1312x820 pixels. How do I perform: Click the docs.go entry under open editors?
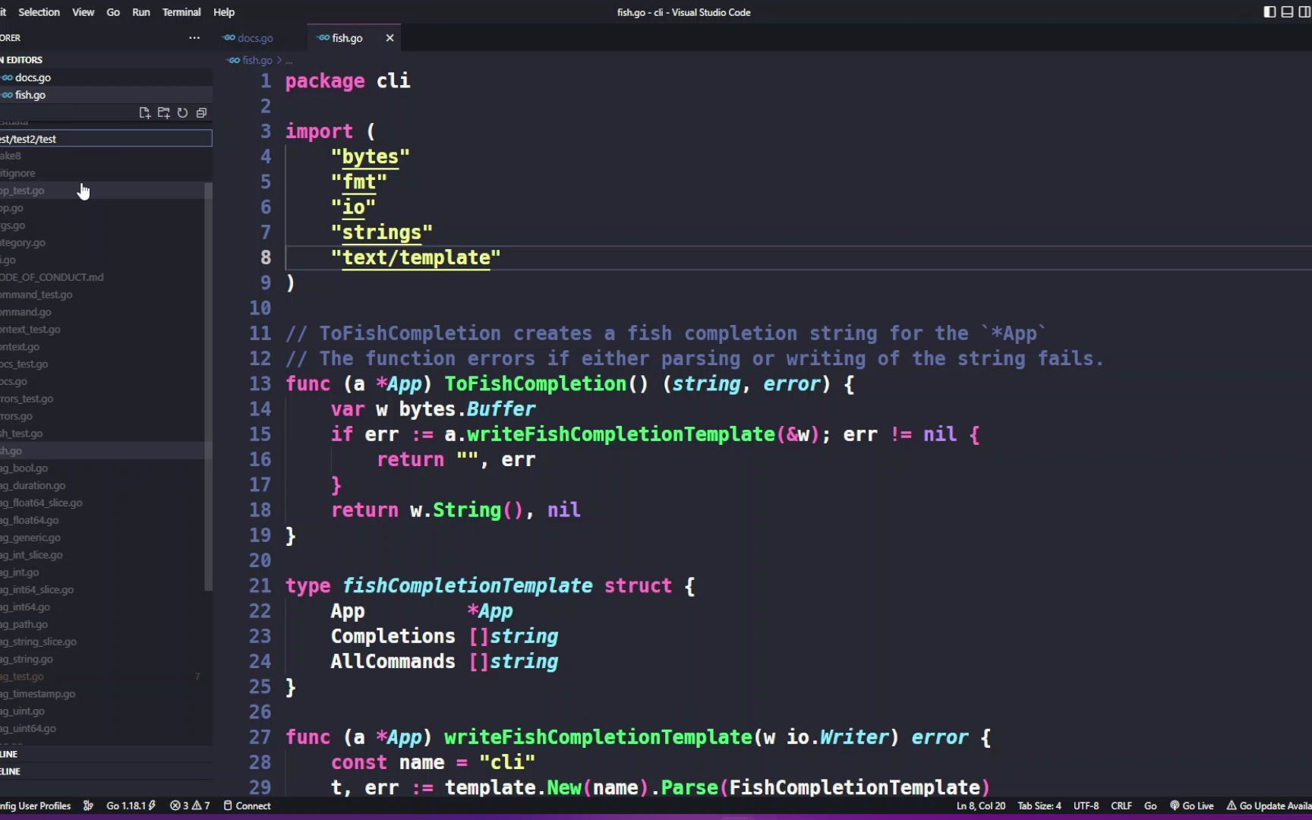[x=106, y=77]
